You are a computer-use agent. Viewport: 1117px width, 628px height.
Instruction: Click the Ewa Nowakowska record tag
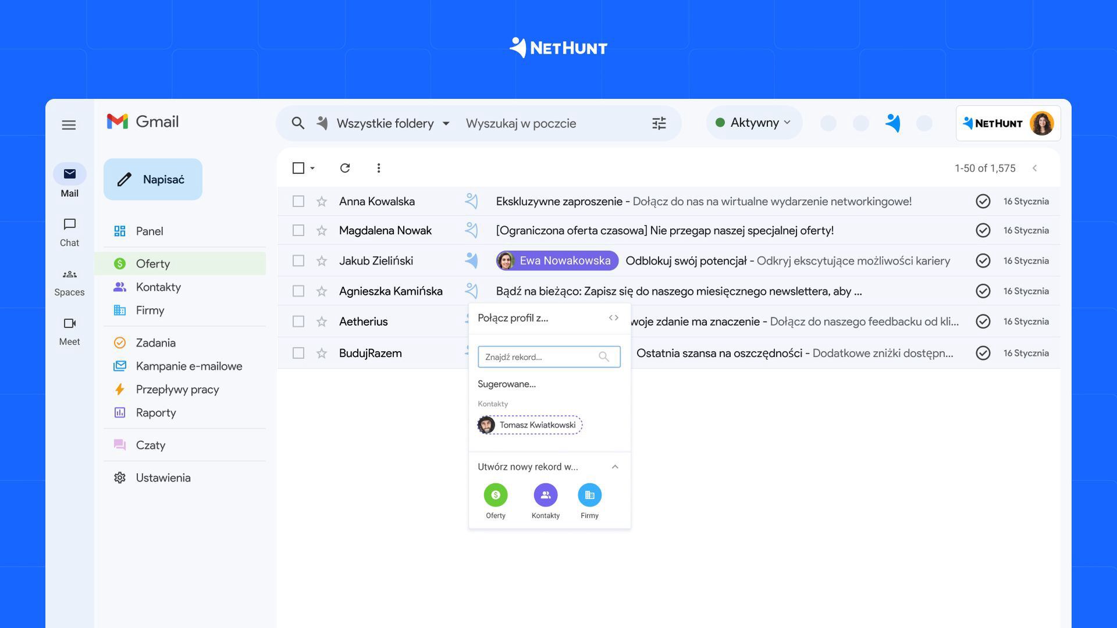click(557, 261)
